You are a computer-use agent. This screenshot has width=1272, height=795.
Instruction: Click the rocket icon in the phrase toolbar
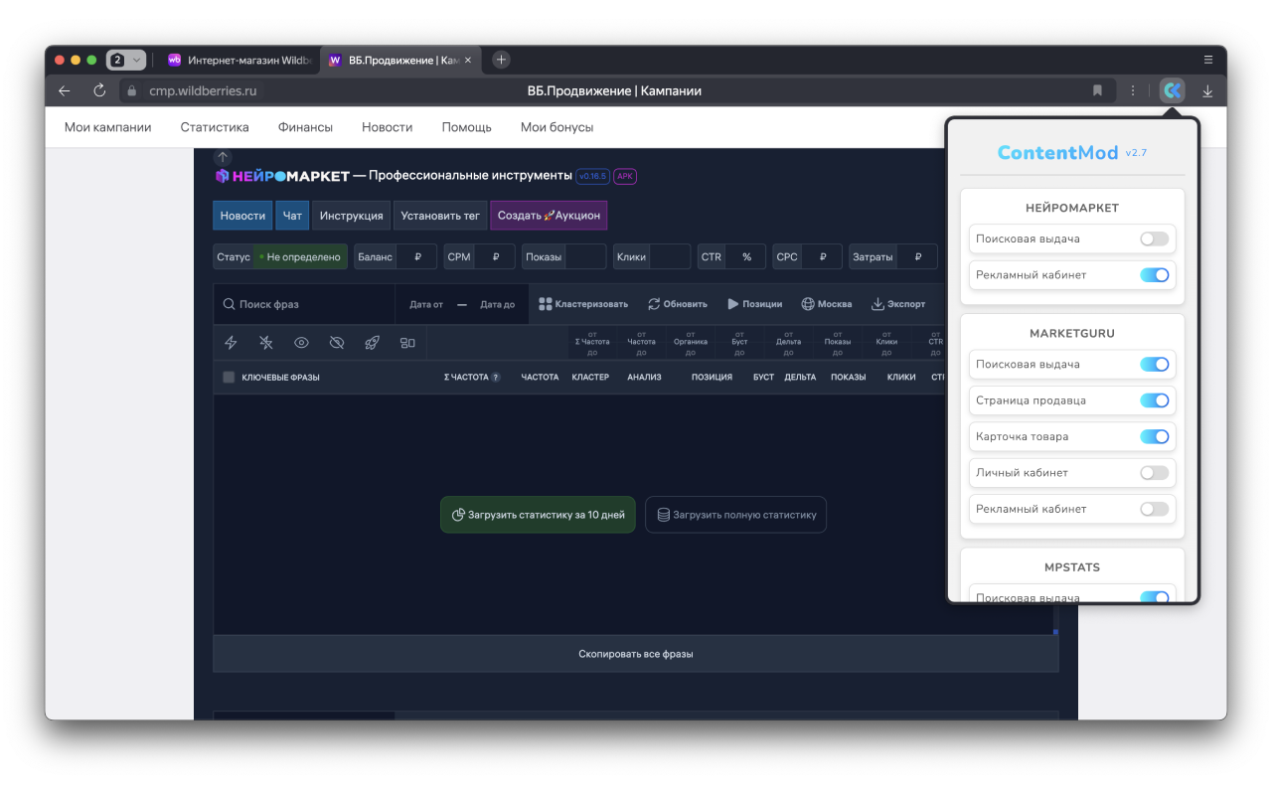tap(372, 343)
